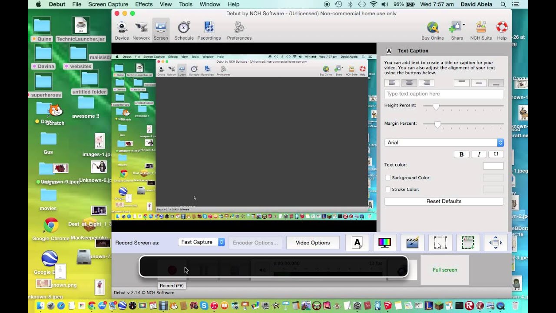Place caption at middle vertical alignment
Viewport: 556px width, 313px height.
479,83
